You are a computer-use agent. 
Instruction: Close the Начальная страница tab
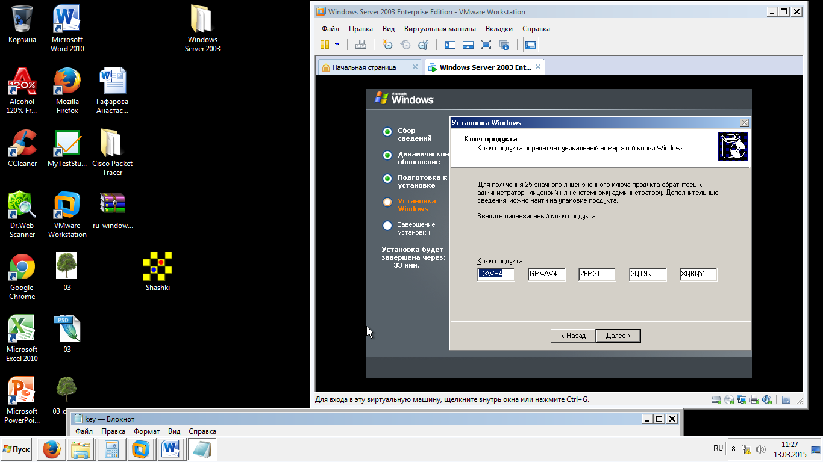(x=415, y=67)
